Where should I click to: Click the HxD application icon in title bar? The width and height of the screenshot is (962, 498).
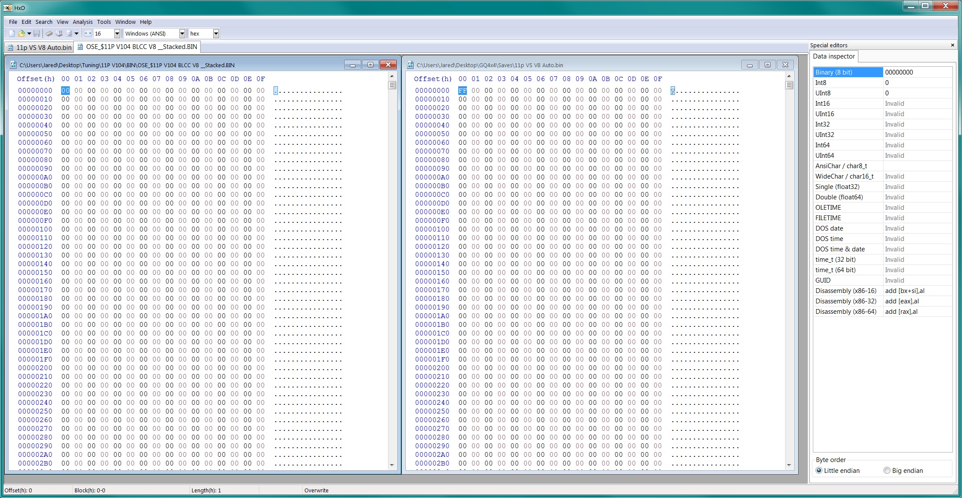8,7
